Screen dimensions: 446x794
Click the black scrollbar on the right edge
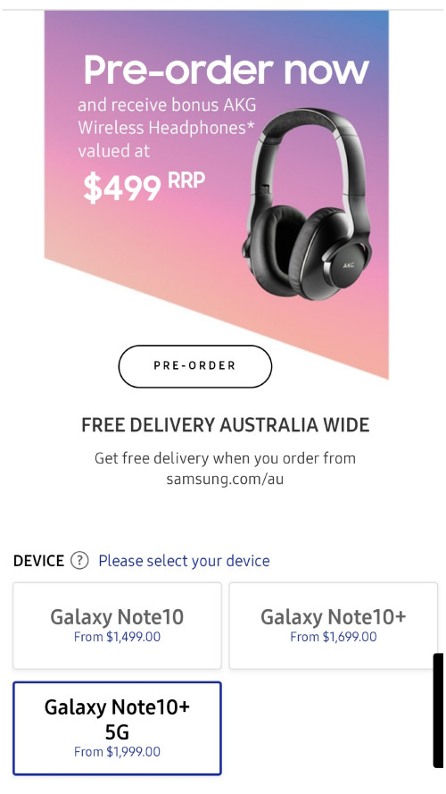tap(438, 710)
